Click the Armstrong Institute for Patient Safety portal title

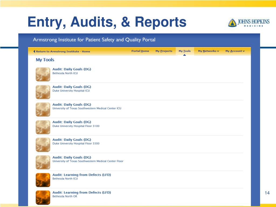[94, 40]
